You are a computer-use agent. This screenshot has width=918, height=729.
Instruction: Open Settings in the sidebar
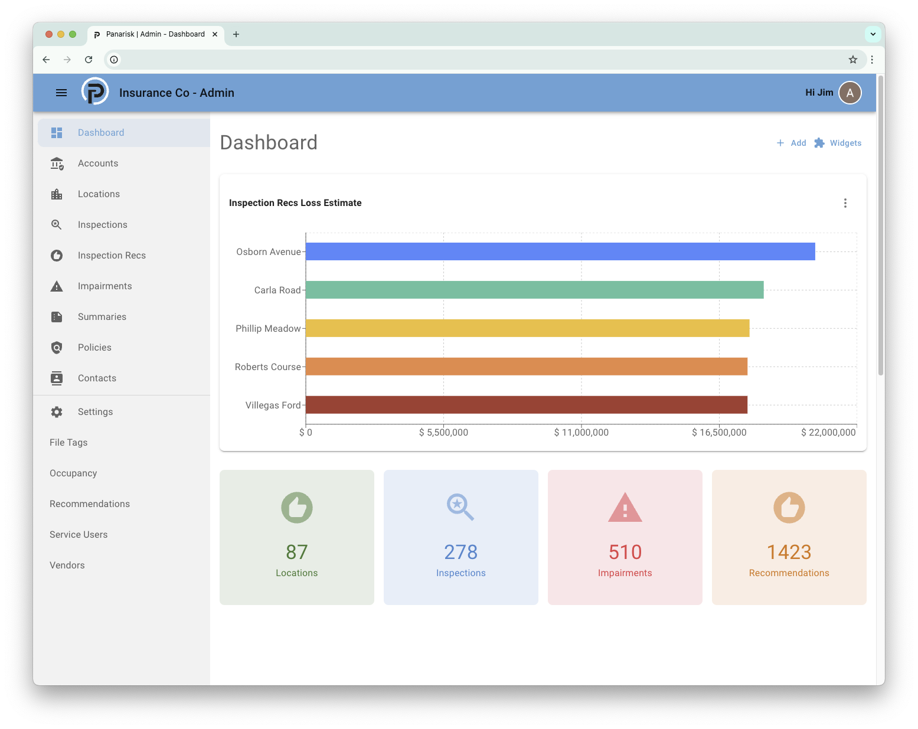point(124,412)
